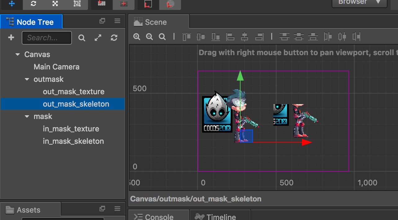Pop out the Node Tree panel
Screen dimensions: 398x220
[x=102, y=21]
